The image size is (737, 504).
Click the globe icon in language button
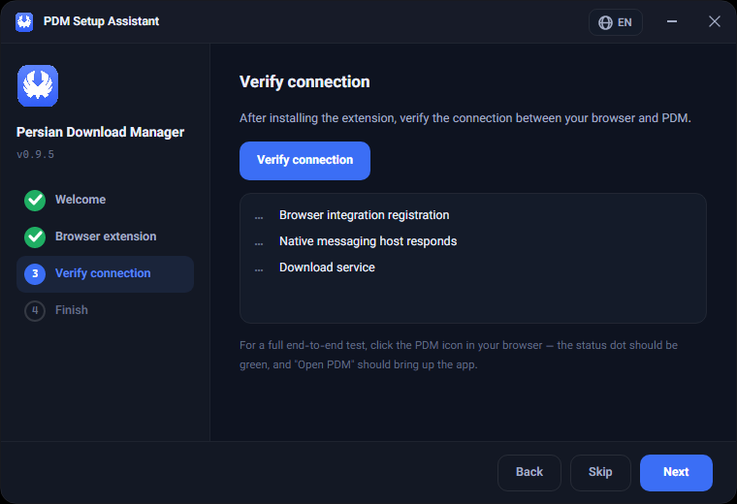pyautogui.click(x=605, y=22)
